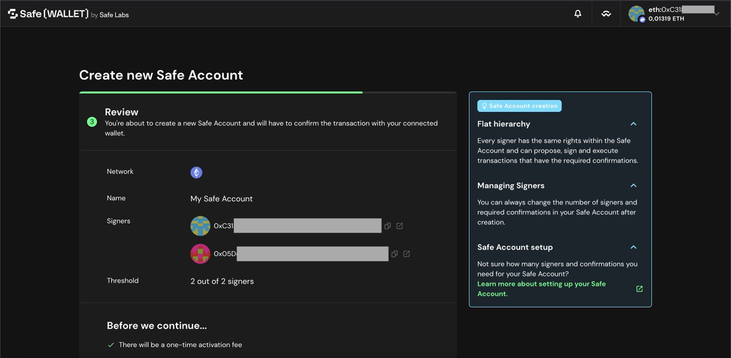
Task: Click the Ethereum network icon
Action: pyautogui.click(x=196, y=172)
